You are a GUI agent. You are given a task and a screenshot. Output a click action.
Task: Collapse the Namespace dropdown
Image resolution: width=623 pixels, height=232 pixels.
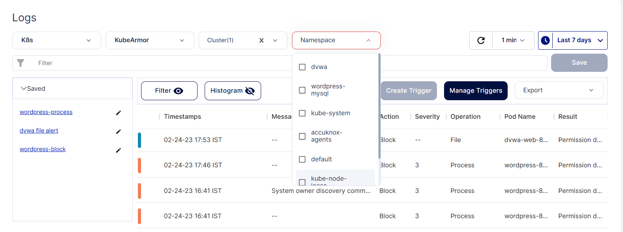coord(369,40)
